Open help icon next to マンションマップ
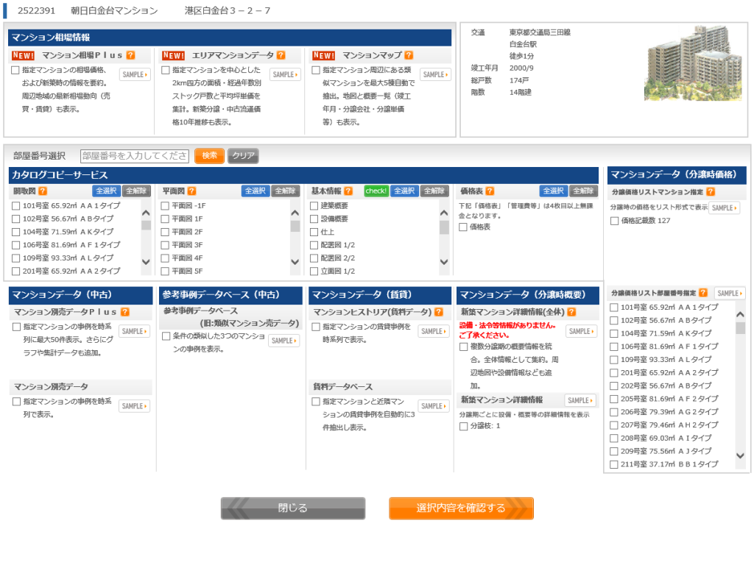The height and width of the screenshot is (582, 754). pos(409,55)
